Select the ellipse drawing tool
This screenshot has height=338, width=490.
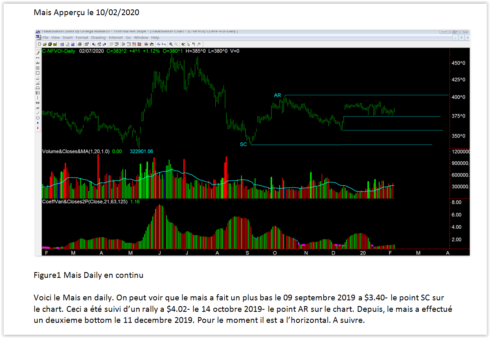coord(38,117)
